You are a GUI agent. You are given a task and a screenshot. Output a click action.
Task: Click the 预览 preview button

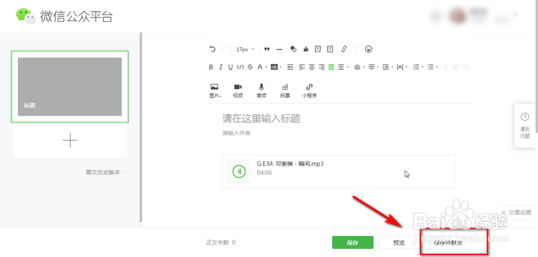pos(399,242)
